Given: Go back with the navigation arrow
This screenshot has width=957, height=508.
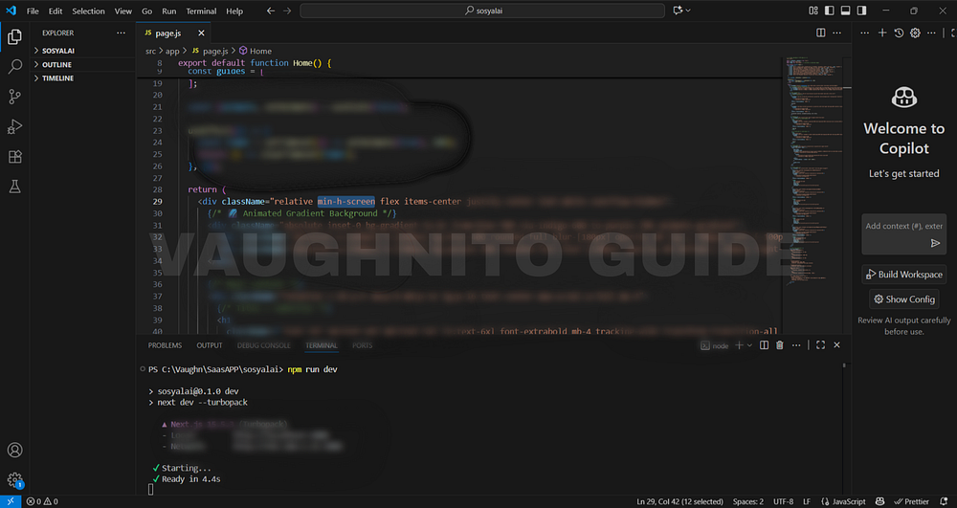Looking at the screenshot, I should coord(271,11).
